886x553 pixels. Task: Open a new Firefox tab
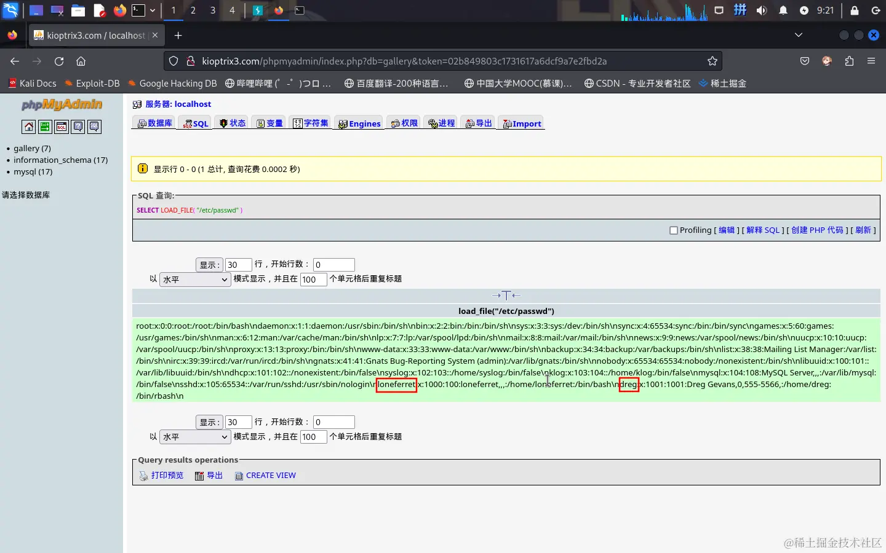(178, 36)
